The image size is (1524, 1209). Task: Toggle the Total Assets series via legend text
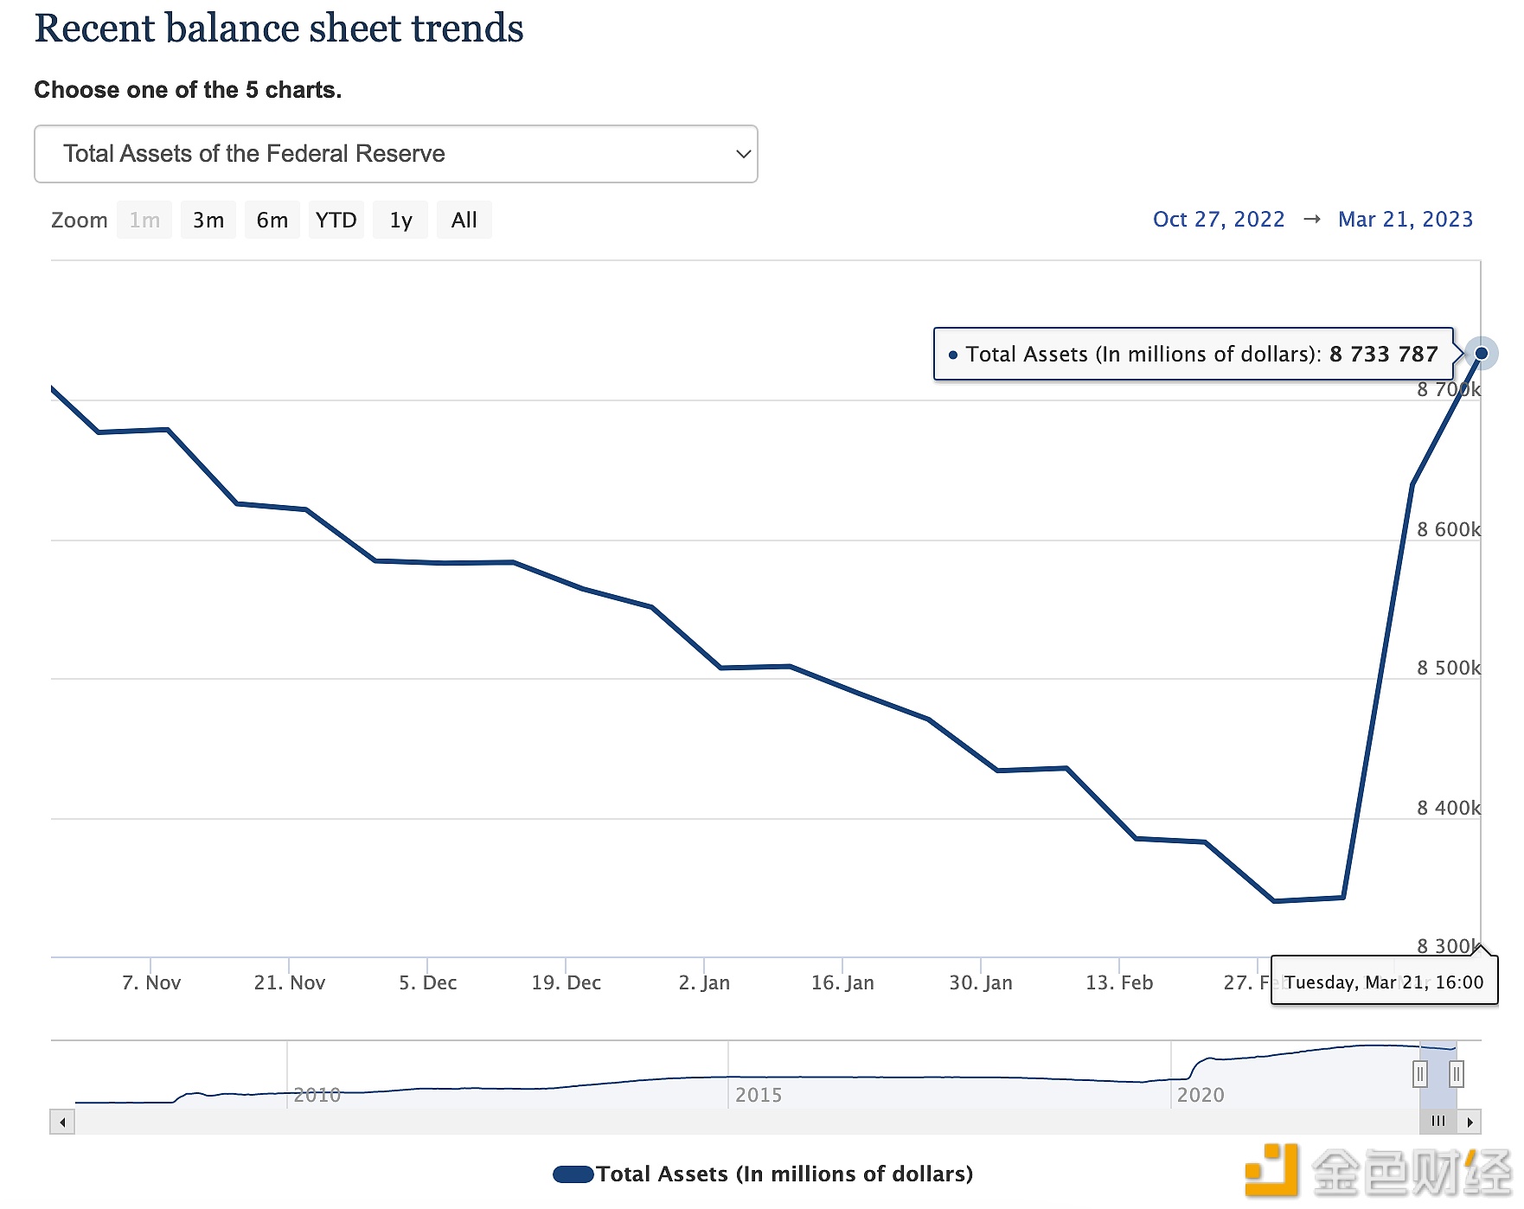784,1174
